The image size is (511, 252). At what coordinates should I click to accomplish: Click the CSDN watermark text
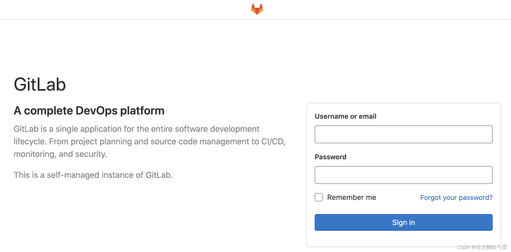coord(482,247)
